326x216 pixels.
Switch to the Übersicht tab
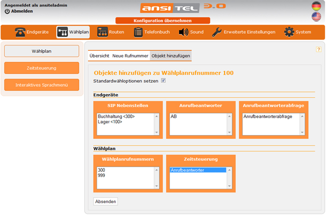pos(99,56)
